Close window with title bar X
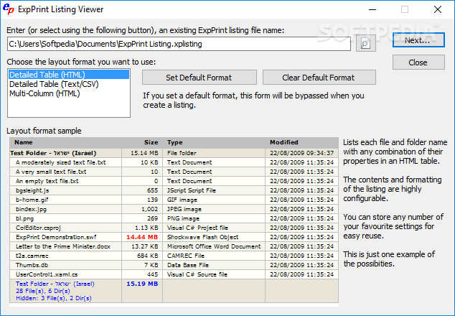 pyautogui.click(x=438, y=9)
